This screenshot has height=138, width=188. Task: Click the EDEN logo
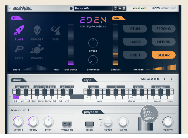[93, 20]
